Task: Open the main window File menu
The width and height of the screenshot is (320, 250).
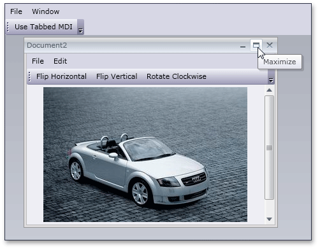Action: coord(16,11)
